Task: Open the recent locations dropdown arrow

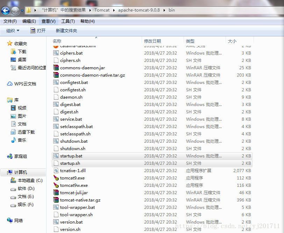Action: [x=22, y=11]
